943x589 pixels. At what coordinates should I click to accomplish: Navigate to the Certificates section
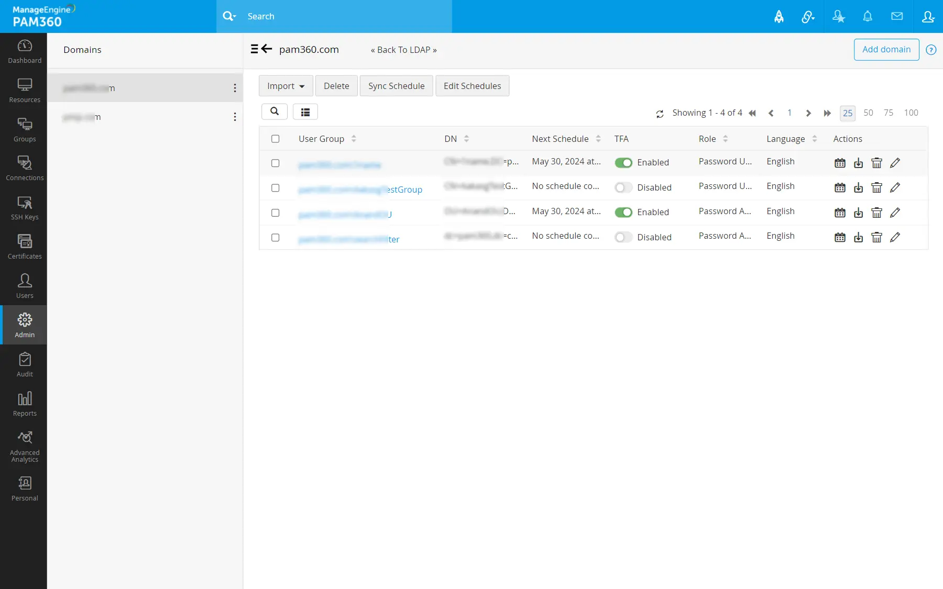coord(24,246)
